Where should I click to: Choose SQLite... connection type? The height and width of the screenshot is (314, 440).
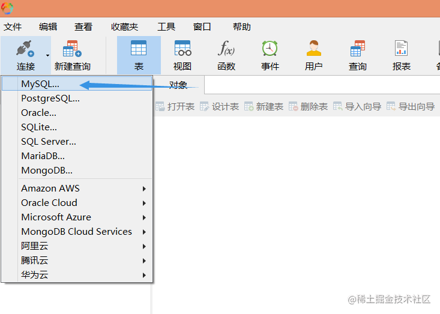click(77, 127)
